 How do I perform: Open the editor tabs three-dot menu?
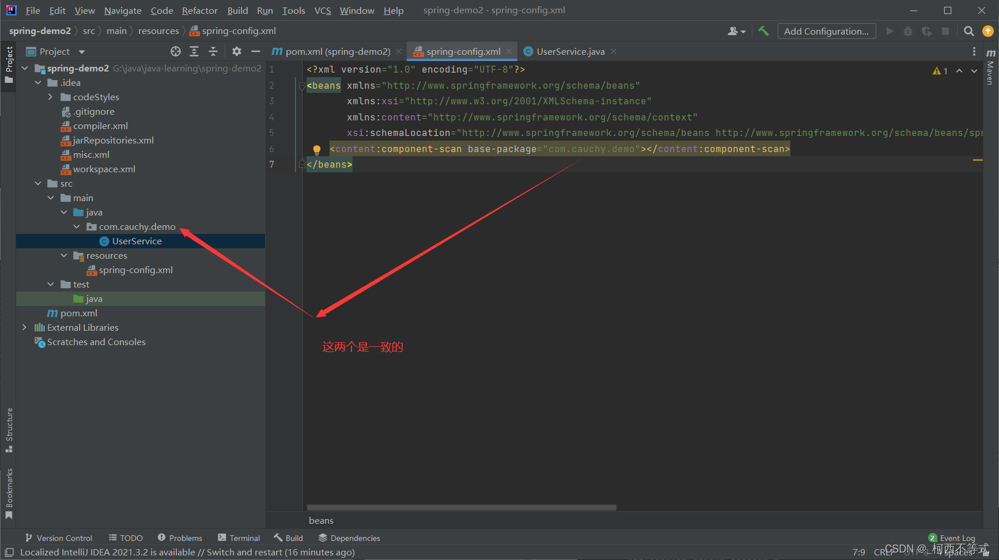[974, 51]
